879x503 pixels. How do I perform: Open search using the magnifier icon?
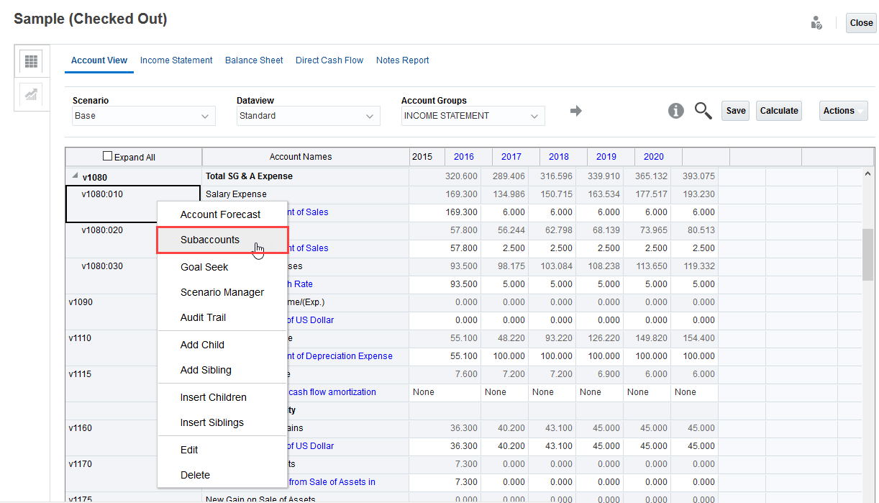click(703, 110)
